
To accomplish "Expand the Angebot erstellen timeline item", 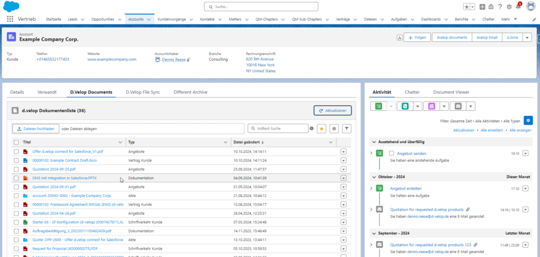I will [371, 188].
